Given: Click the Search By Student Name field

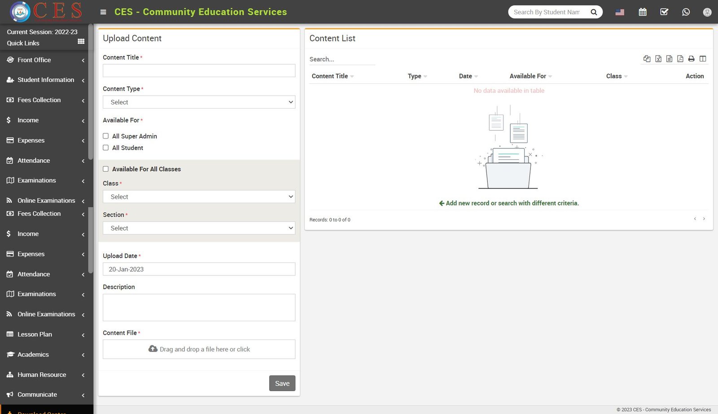Looking at the screenshot, I should pos(547,12).
